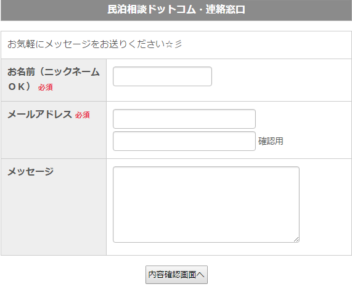This screenshot has height=292, width=352.
Task: Click the 彡 symbol ending the greeting
Action: click(x=179, y=44)
